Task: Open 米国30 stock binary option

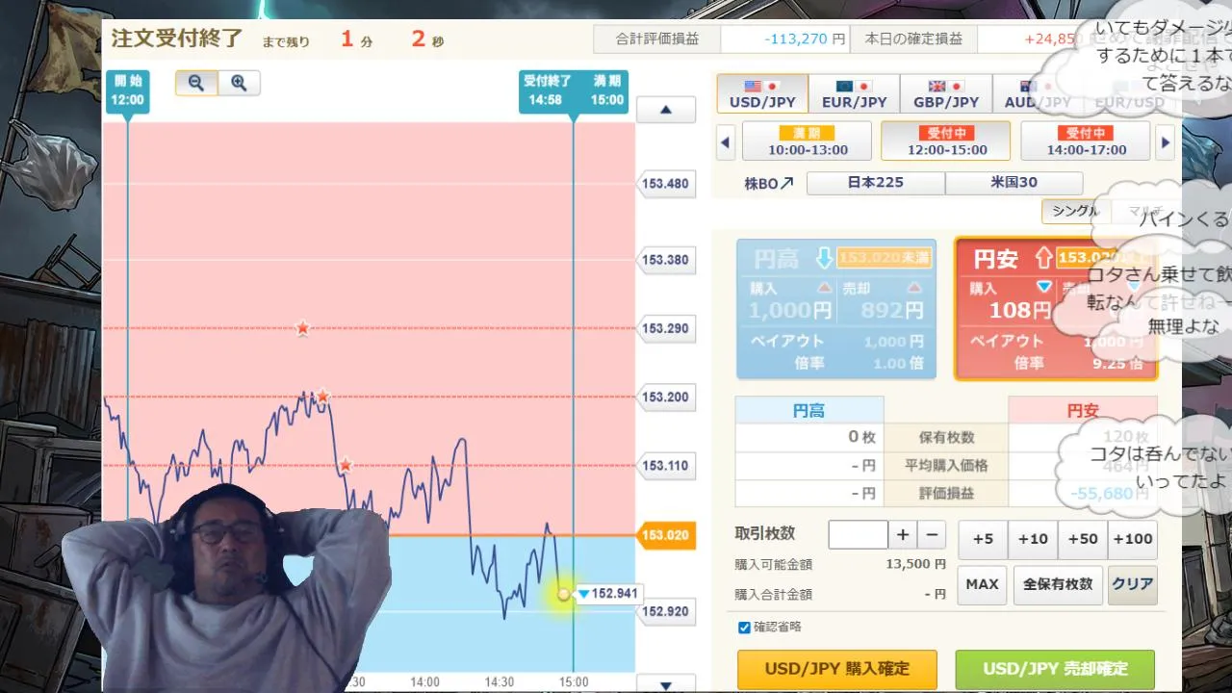Action: [x=1014, y=182]
